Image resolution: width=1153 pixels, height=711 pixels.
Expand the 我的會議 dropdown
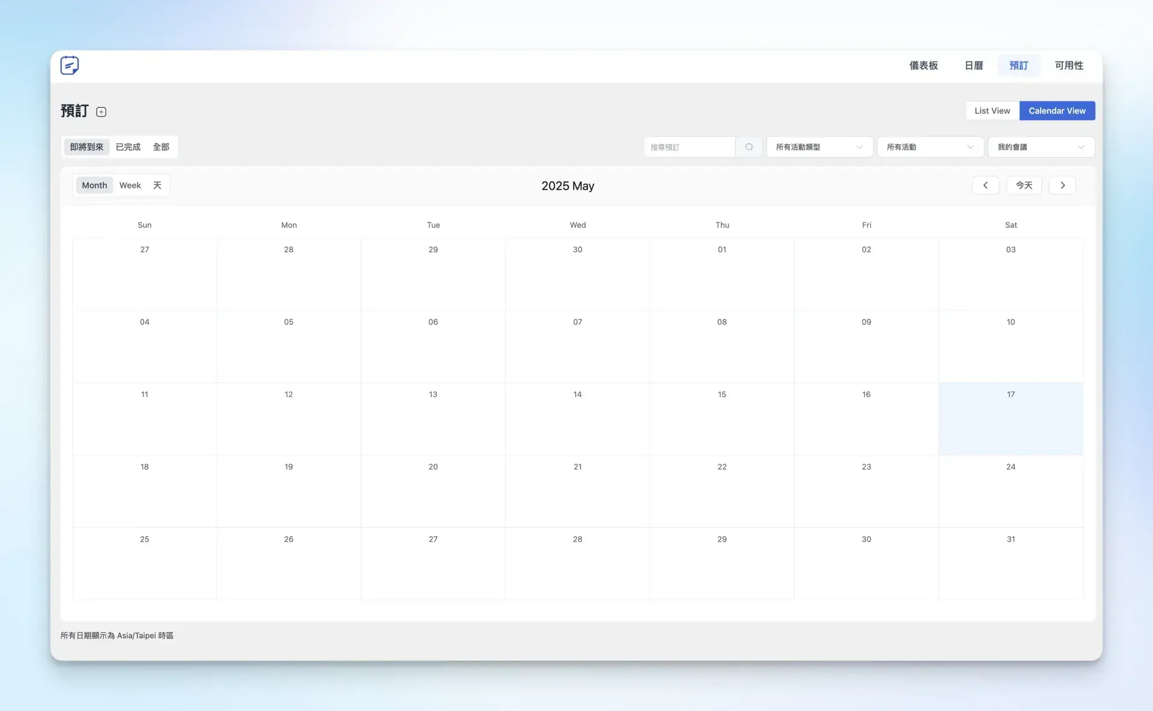(1041, 147)
